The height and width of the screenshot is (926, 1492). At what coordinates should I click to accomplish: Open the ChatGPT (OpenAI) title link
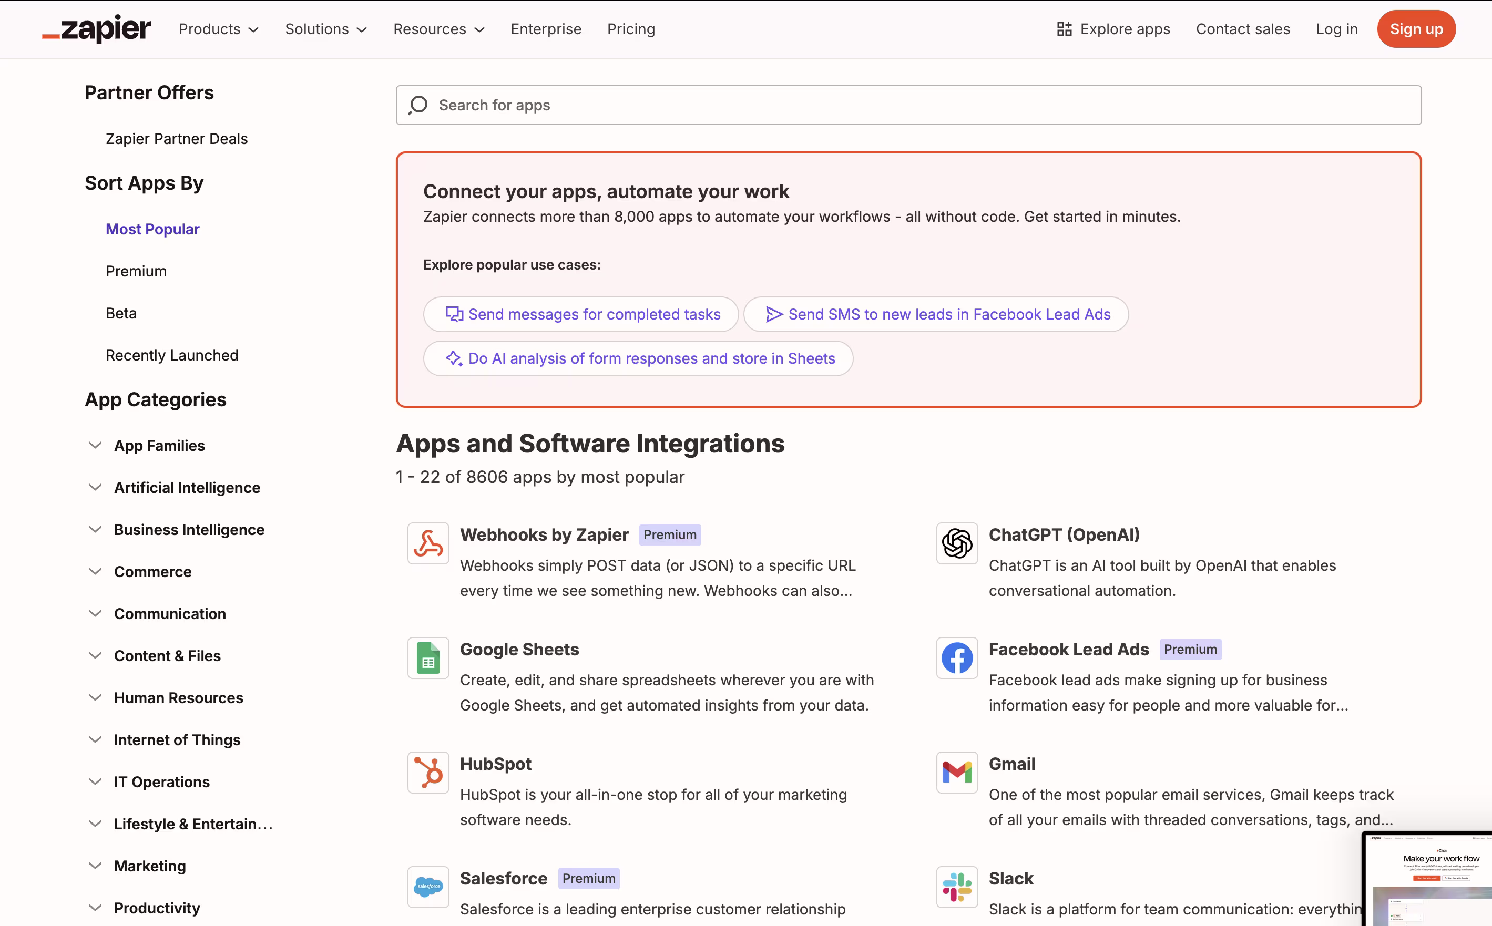pos(1064,534)
